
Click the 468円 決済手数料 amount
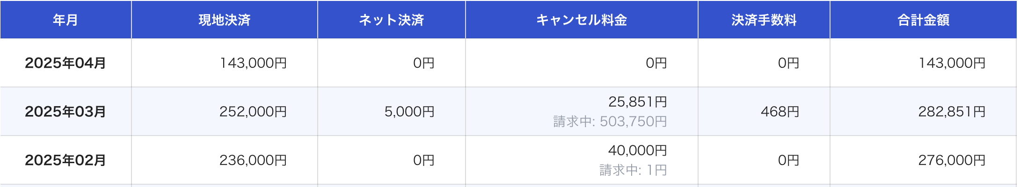pyautogui.click(x=780, y=112)
